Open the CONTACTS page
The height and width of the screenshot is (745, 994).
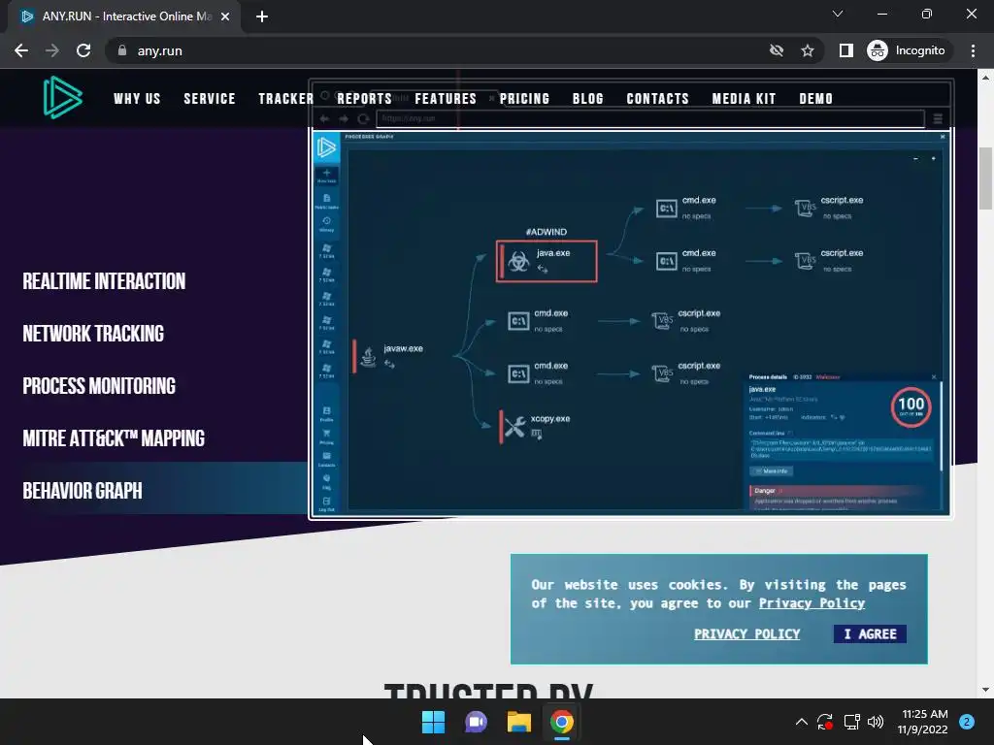(x=657, y=99)
